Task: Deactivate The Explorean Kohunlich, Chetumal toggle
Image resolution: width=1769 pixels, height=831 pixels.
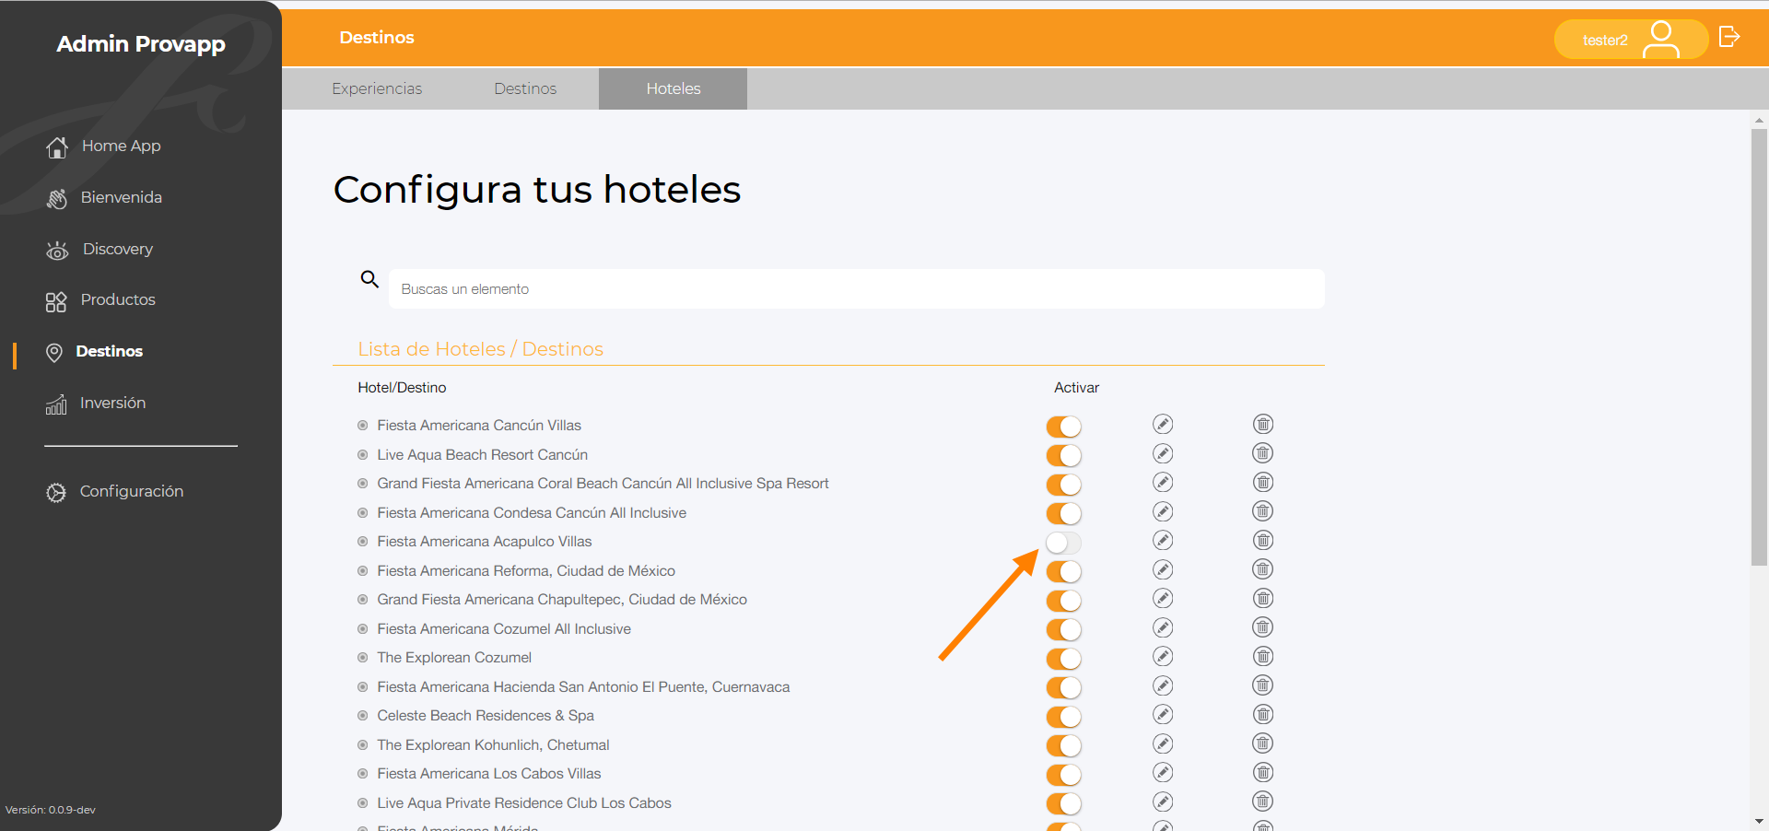Action: 1063,745
